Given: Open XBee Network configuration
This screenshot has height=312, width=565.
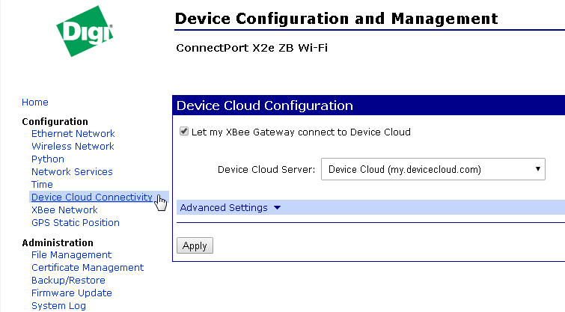Looking at the screenshot, I should (x=64, y=210).
